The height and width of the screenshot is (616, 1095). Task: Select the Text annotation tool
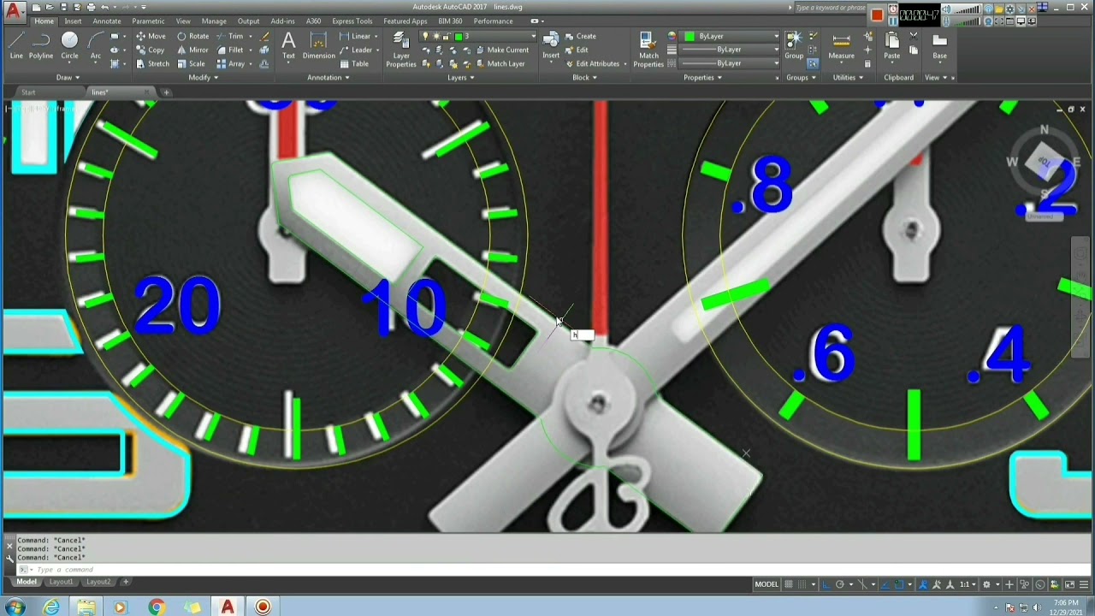click(288, 45)
